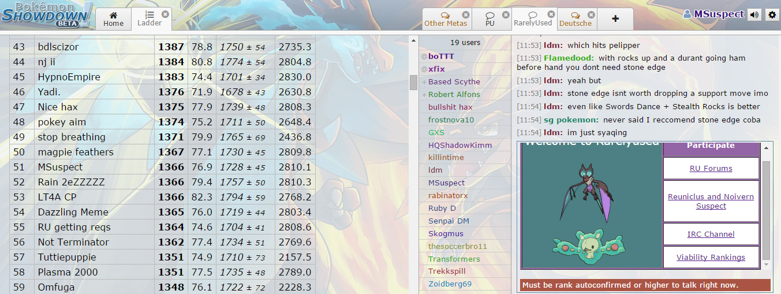Select user Robert Alfons in list
The height and width of the screenshot is (294, 781).
(x=465, y=94)
